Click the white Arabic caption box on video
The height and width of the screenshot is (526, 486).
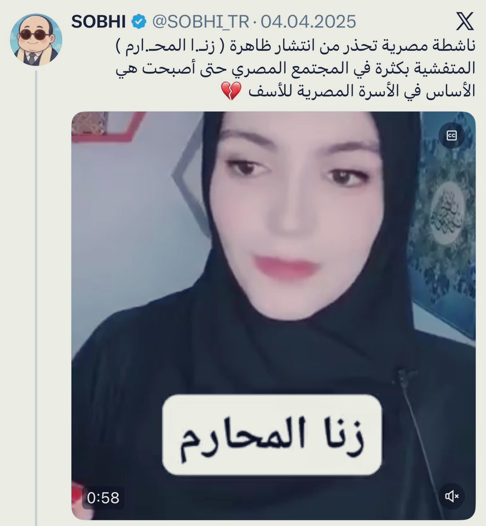click(272, 435)
